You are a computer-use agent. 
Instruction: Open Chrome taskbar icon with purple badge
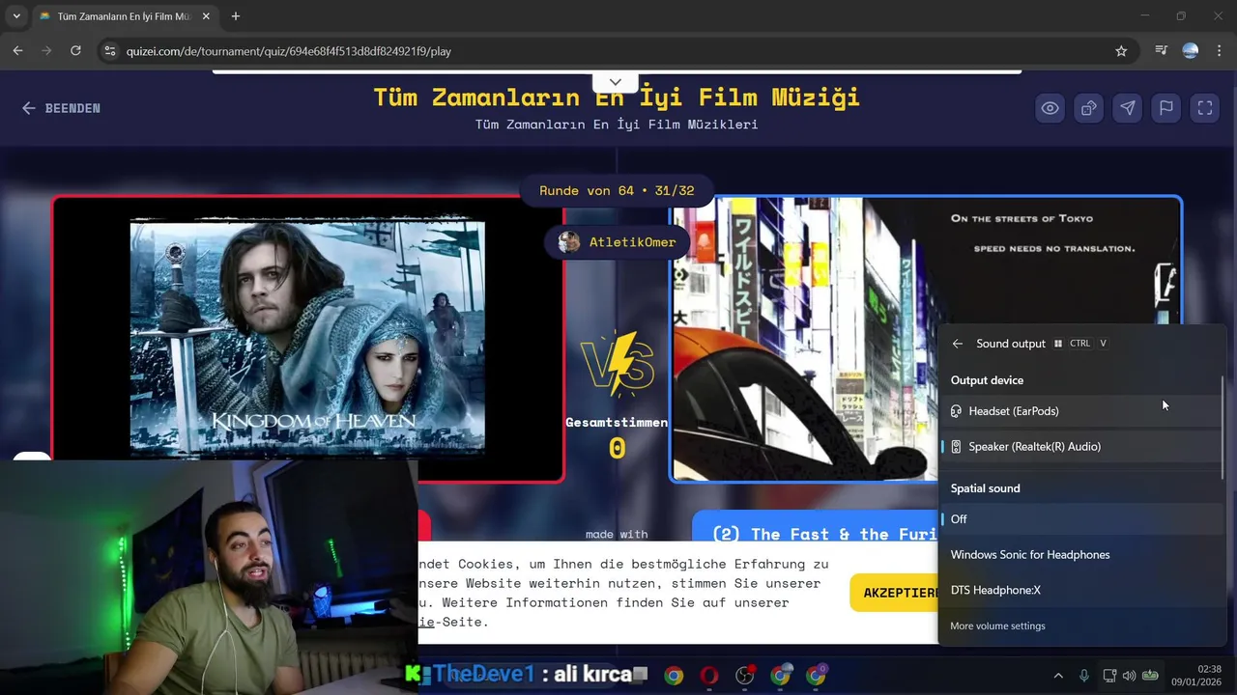coord(817,676)
